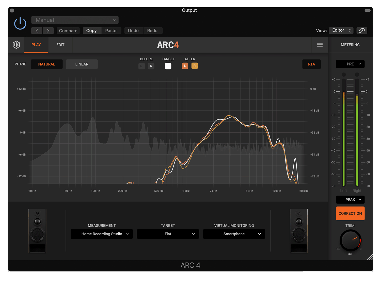Open the View Editor dropdown
This screenshot has height=281, width=381.
[x=341, y=30]
